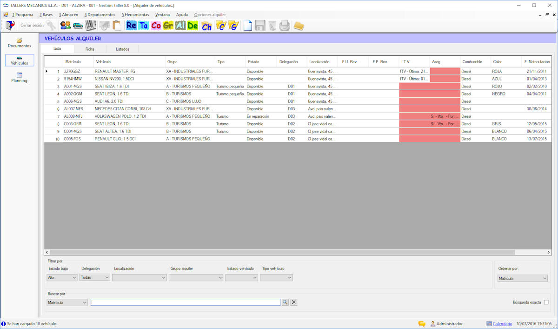Open Documentos in left sidebar
This screenshot has width=558, height=329.
[x=20, y=43]
